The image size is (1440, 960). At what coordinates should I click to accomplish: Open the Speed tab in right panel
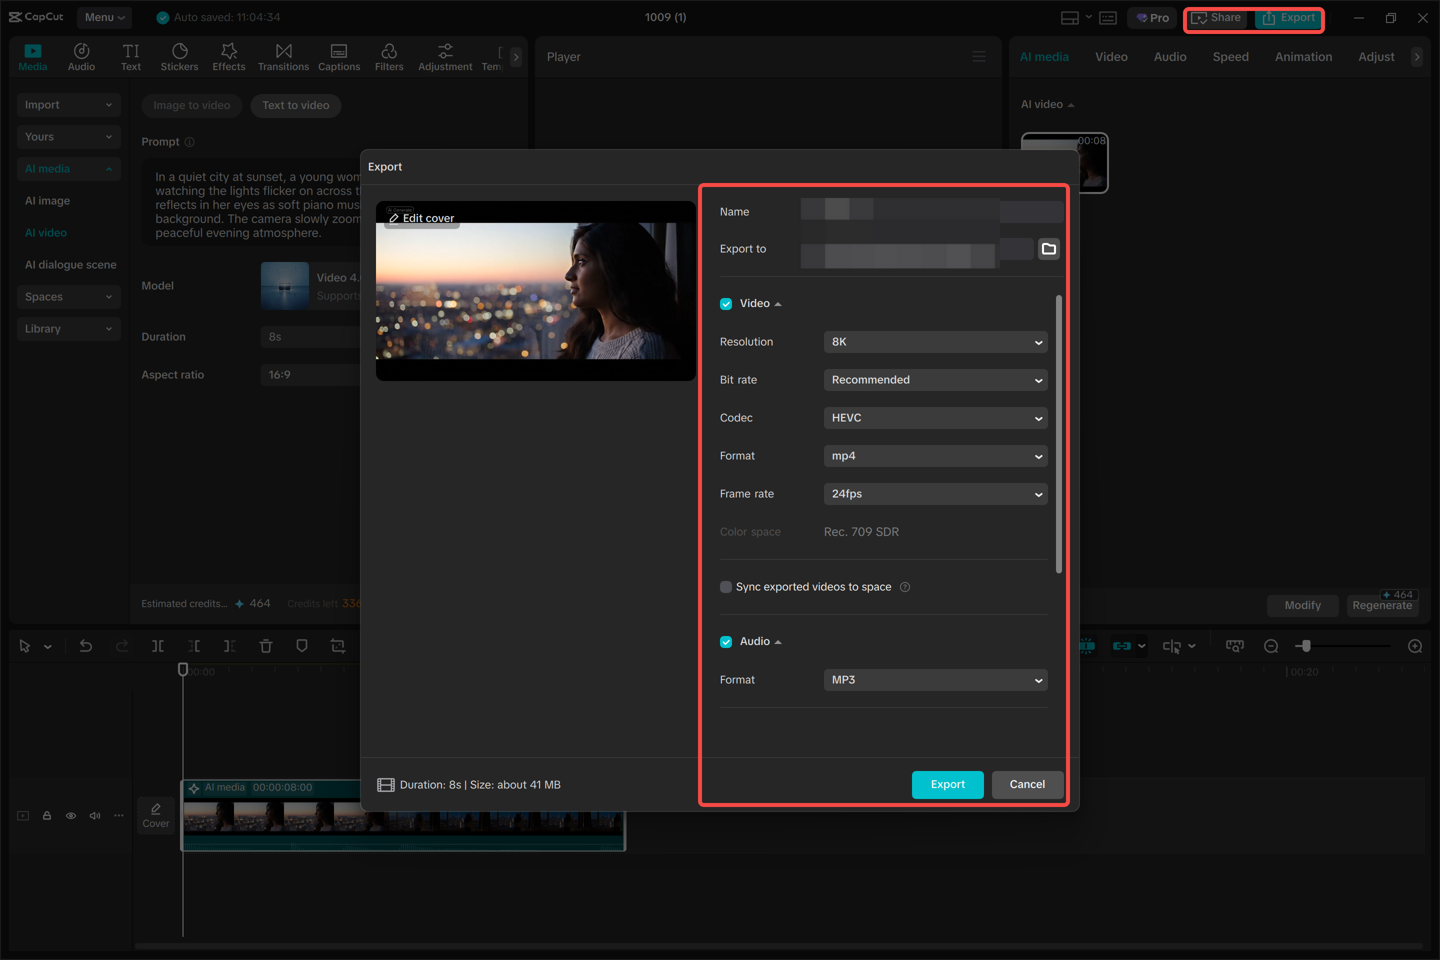coord(1230,56)
